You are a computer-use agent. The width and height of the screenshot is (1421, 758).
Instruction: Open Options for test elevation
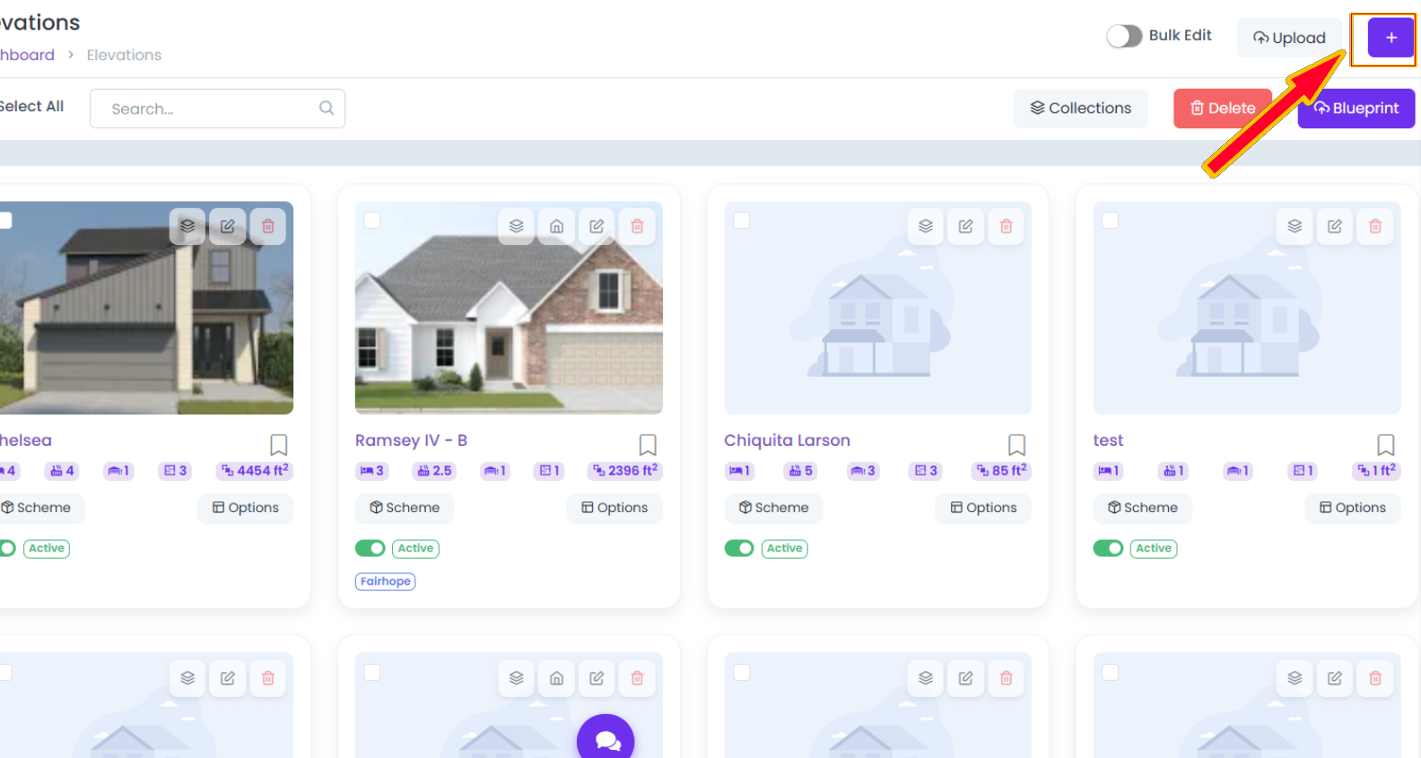(x=1353, y=508)
